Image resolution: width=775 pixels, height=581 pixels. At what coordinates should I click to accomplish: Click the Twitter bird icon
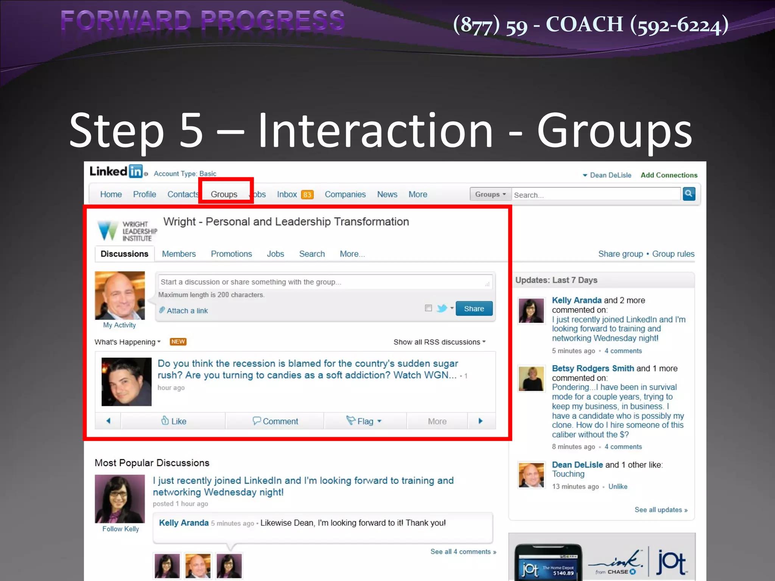[x=442, y=308]
